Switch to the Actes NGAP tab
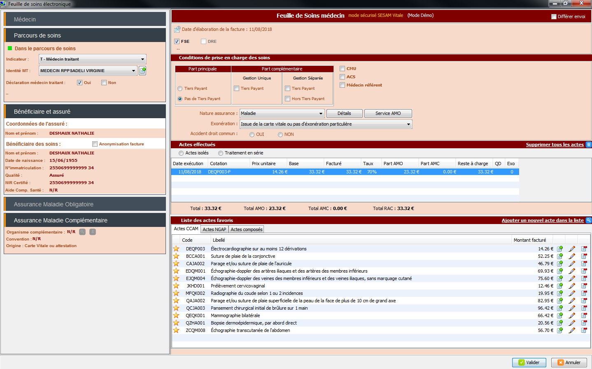Viewport: 592px width, 369px height. [214, 229]
